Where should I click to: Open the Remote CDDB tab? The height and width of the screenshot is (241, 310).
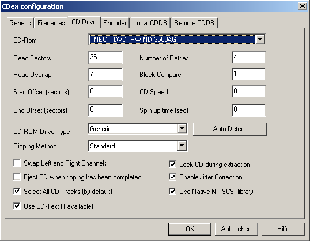[x=194, y=23]
